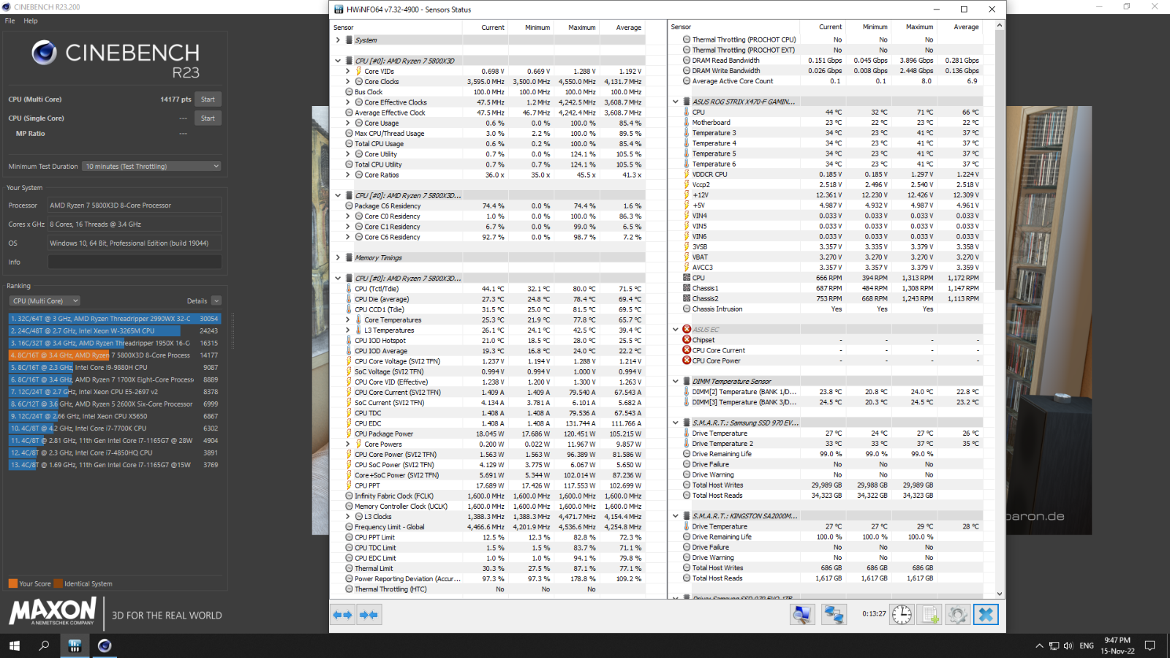Switch to HWiNFO in the taskbar
This screenshot has height=658, width=1170.
[x=75, y=646]
